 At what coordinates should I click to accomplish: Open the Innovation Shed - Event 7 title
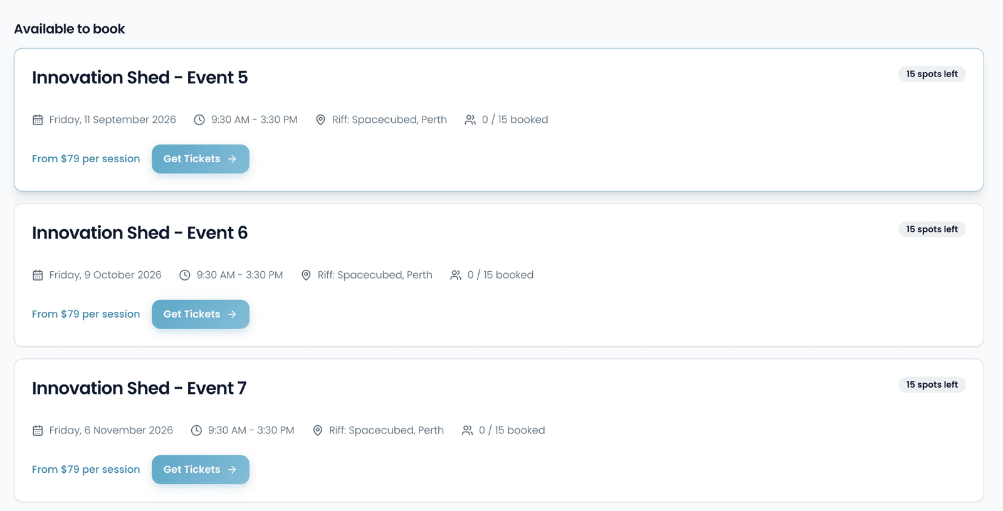139,388
